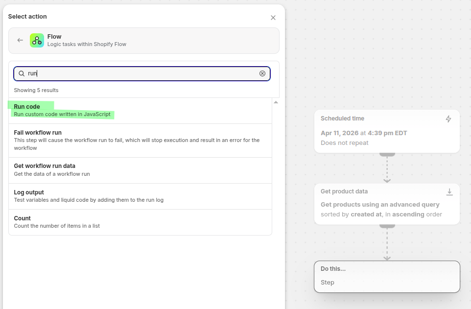Click the green Flow app icon

(x=37, y=40)
